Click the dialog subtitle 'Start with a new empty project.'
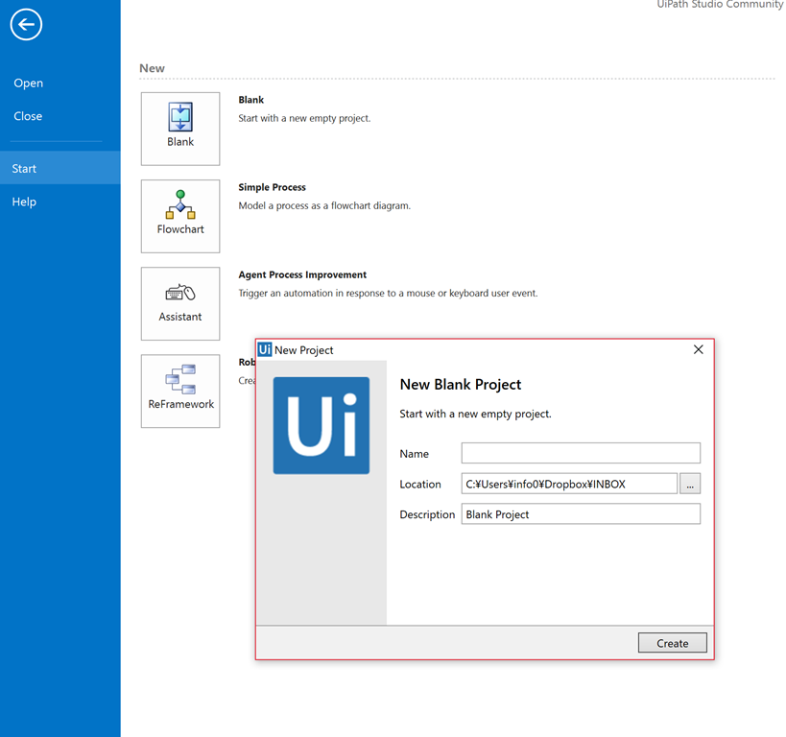This screenshot has width=786, height=737. (x=475, y=415)
